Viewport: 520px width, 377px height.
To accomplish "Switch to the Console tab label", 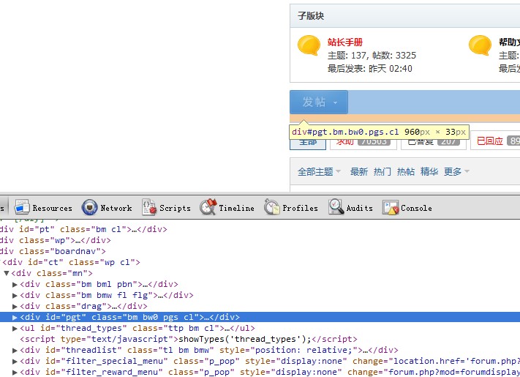I will click(417, 208).
